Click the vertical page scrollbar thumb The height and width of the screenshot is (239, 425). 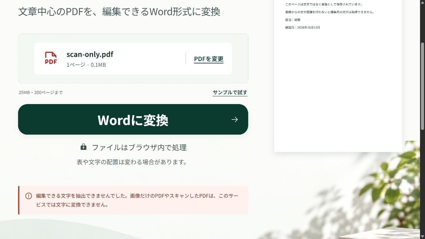tap(423, 86)
